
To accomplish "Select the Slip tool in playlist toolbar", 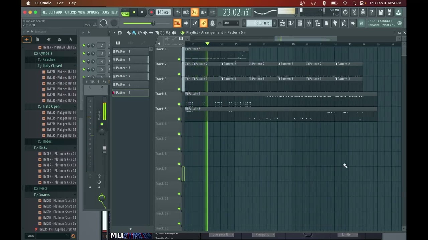I will [x=151, y=33].
